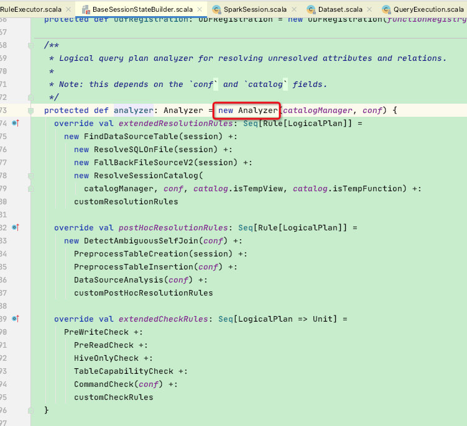Toggle fold marker at the closing brace line
The height and width of the screenshot is (426, 467).
(30, 410)
